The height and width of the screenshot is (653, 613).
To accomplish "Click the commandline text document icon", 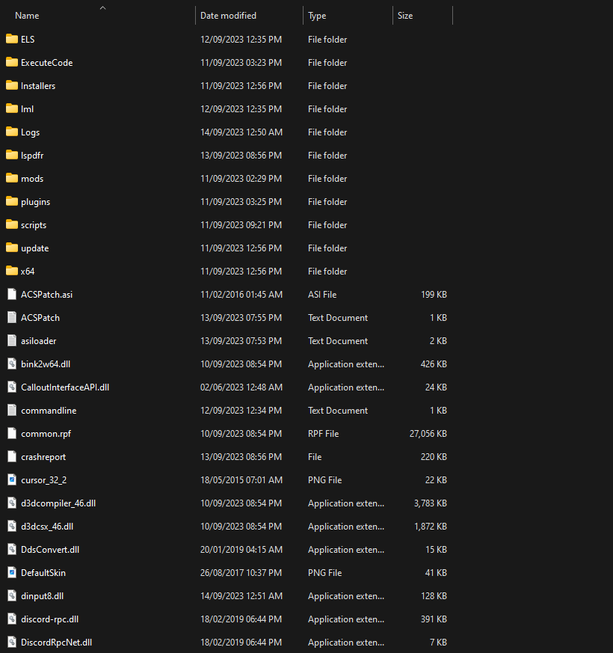I will (12, 410).
